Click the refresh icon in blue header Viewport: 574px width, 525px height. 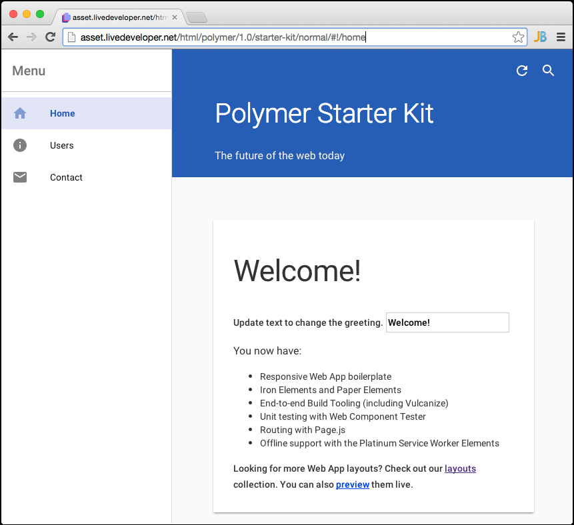click(522, 71)
